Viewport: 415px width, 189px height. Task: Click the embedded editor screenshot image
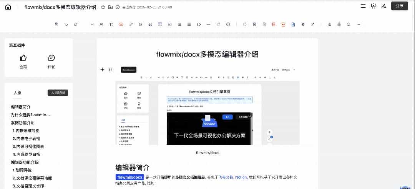coord(207,106)
